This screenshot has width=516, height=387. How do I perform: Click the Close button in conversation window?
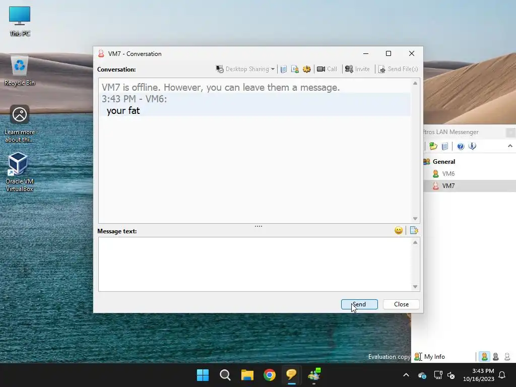[401, 304]
